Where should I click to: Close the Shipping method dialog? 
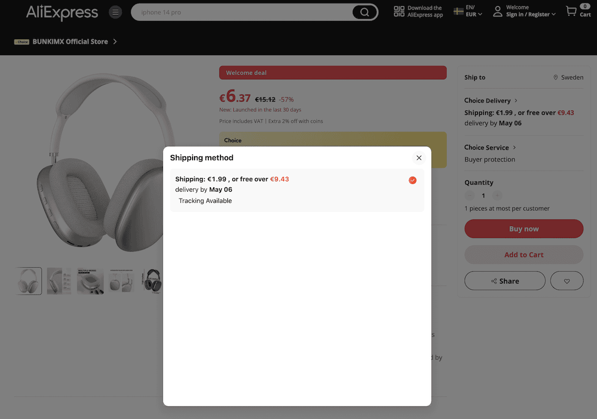[419, 158]
